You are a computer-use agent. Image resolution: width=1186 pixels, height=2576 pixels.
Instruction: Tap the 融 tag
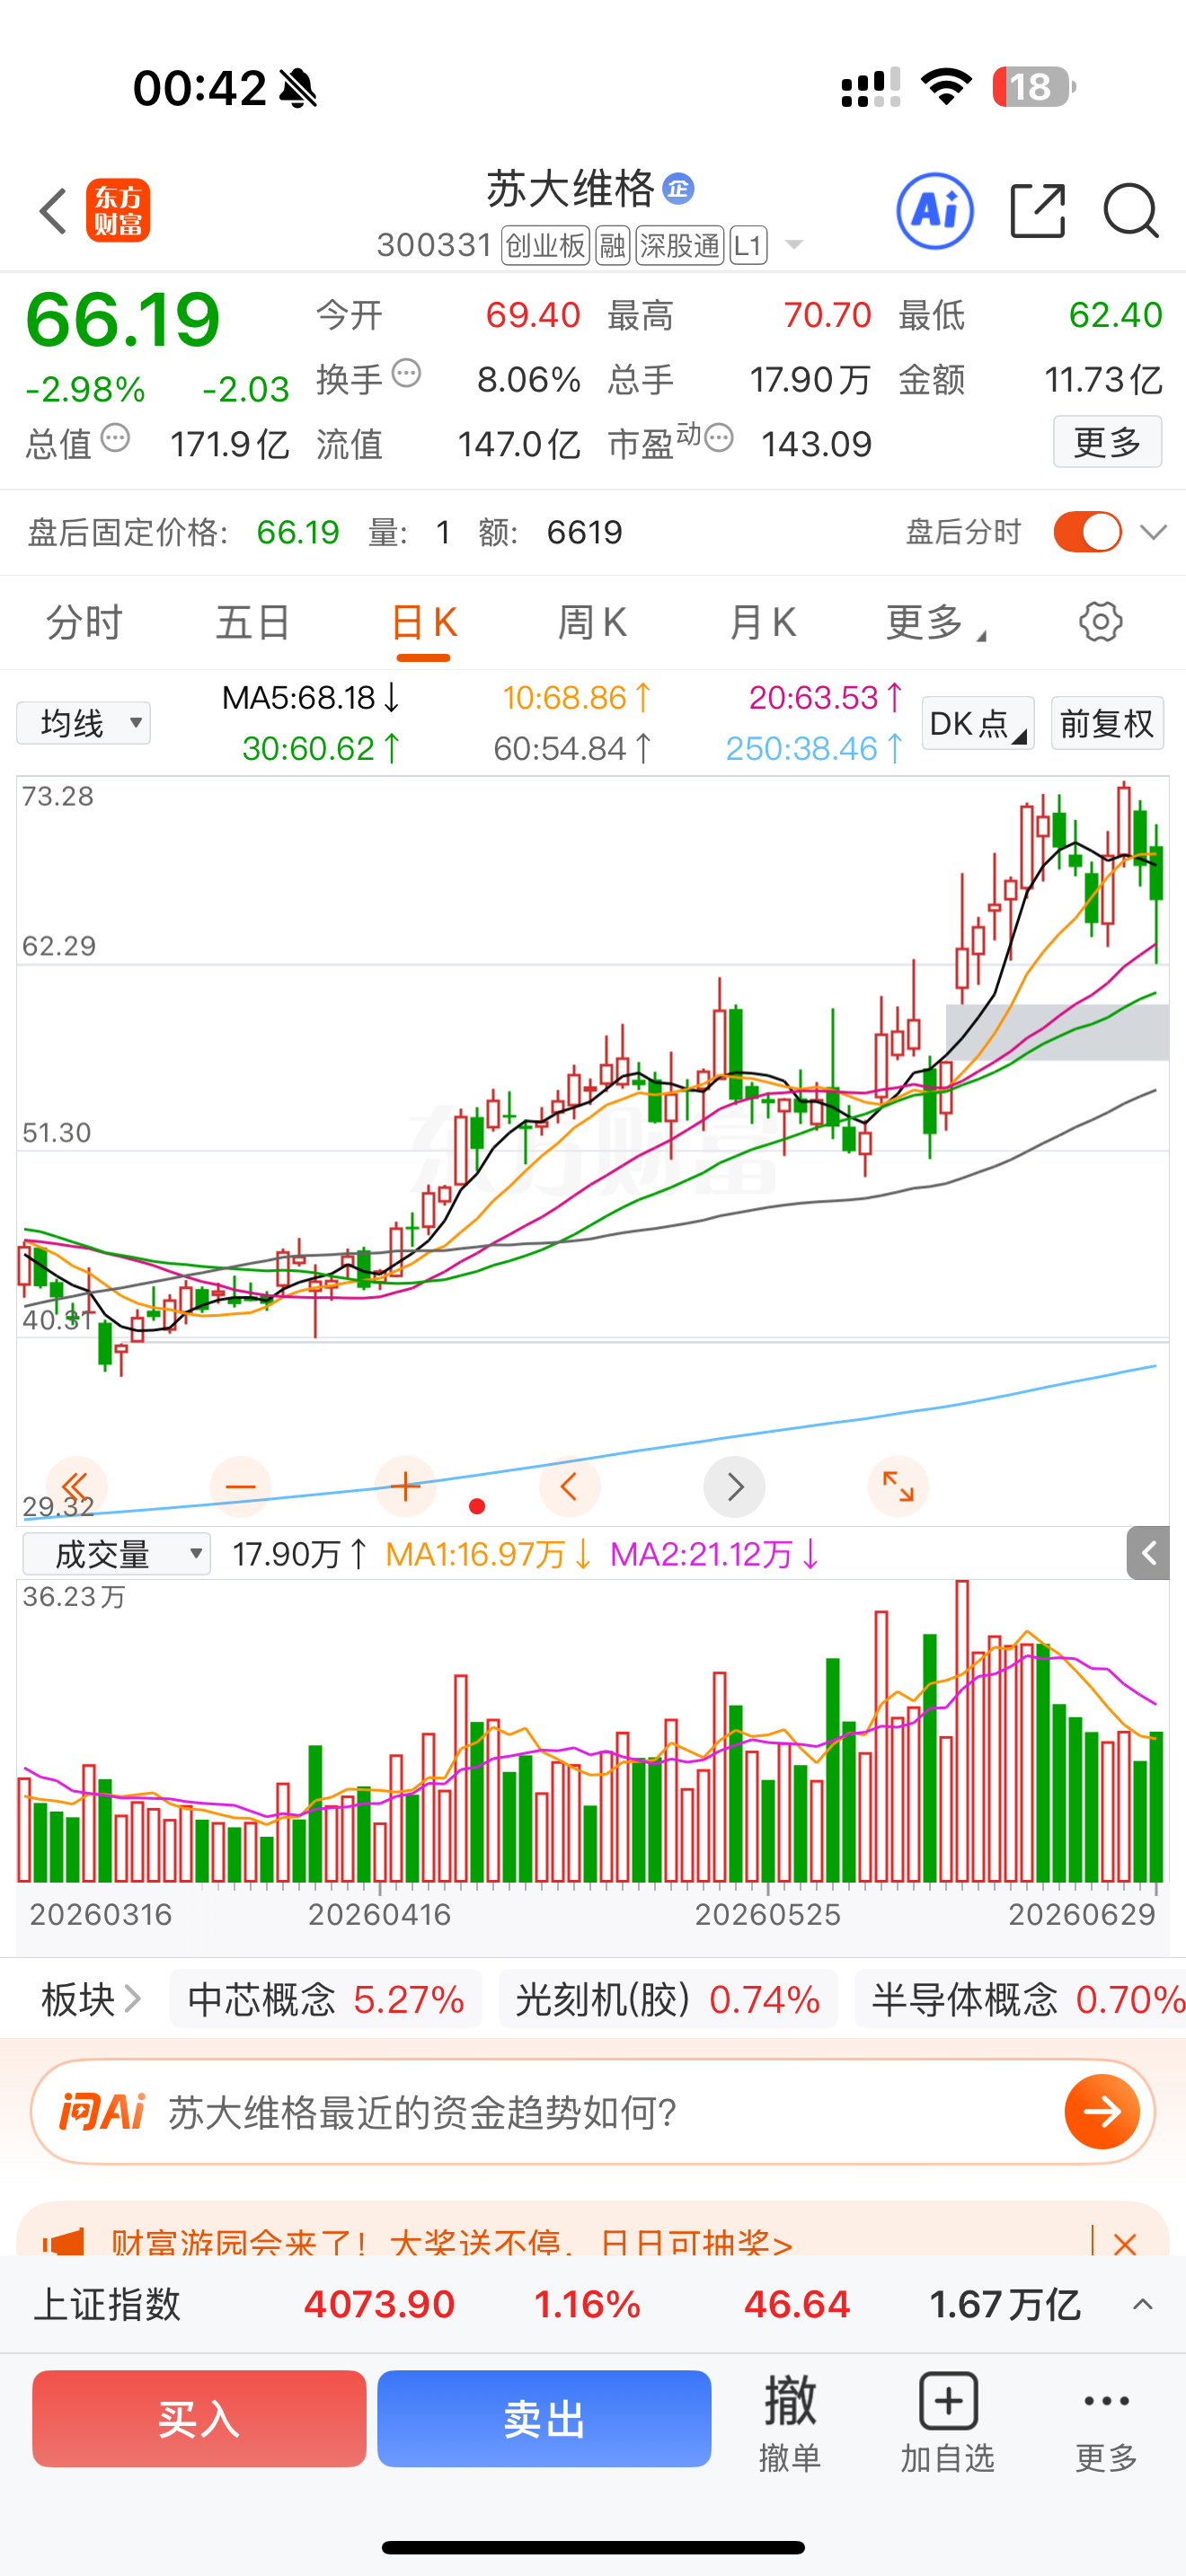613,245
